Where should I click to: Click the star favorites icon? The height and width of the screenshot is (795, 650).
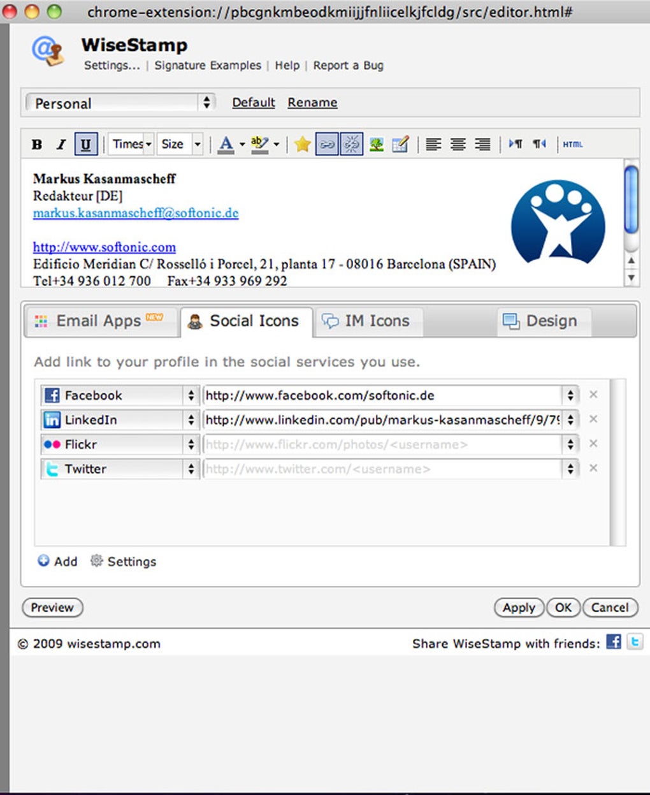(x=302, y=144)
